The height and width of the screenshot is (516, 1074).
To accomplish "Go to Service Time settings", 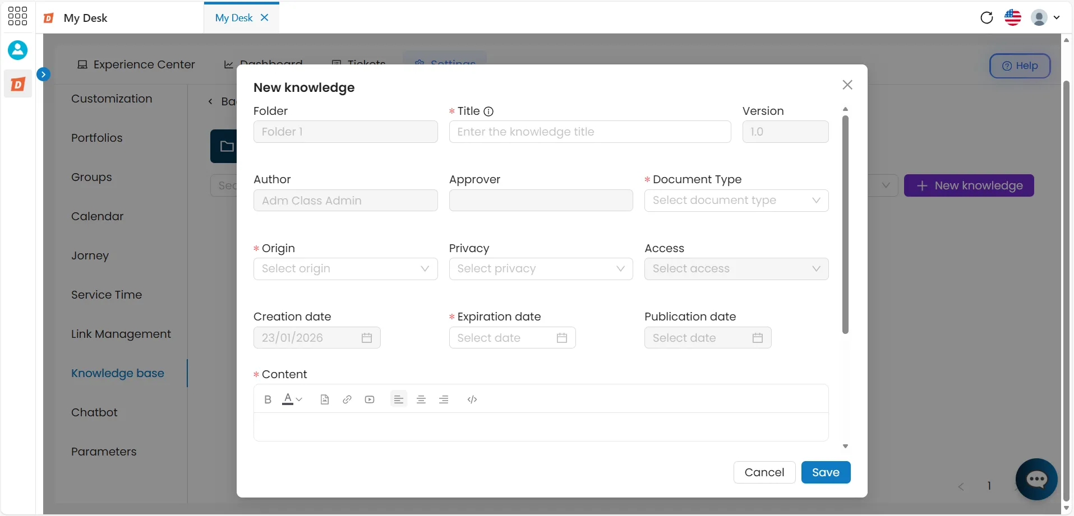I will 107,295.
